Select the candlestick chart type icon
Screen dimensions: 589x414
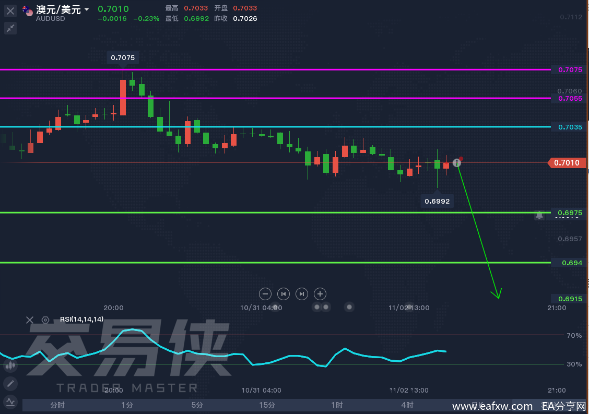pos(10,365)
